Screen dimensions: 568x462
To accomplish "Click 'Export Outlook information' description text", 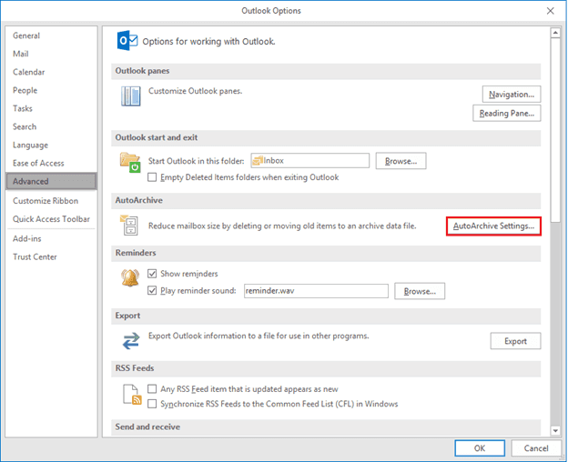I will 259,336.
